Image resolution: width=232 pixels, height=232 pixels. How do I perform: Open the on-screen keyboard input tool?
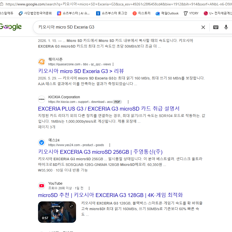[x=216, y=27]
